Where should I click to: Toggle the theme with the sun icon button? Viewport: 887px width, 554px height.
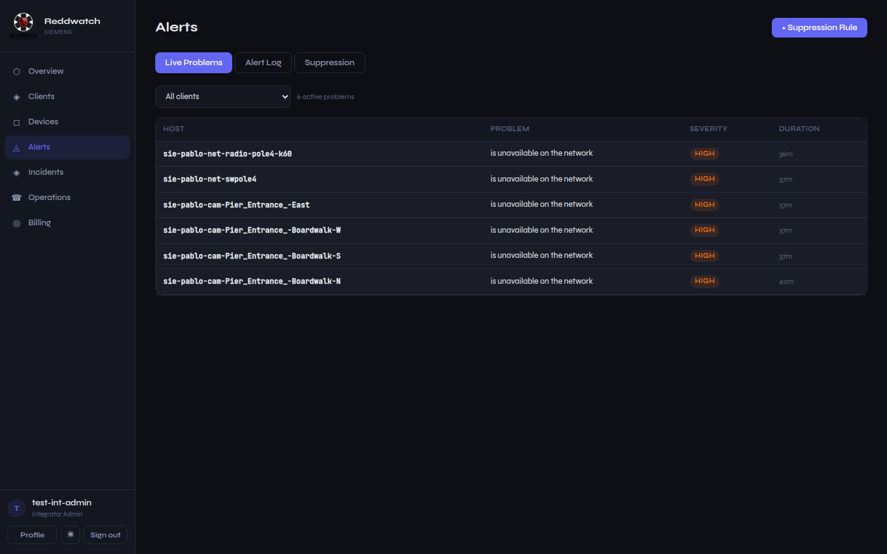pyautogui.click(x=70, y=535)
